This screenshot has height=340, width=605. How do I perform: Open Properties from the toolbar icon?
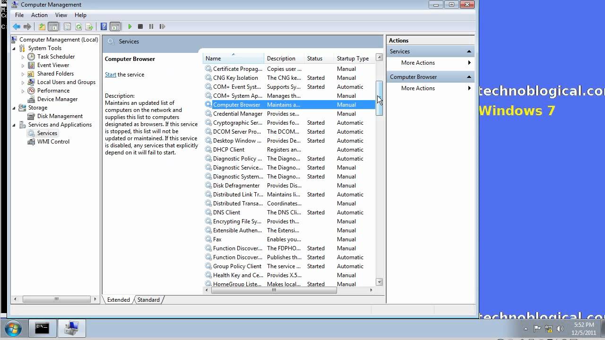tap(68, 26)
